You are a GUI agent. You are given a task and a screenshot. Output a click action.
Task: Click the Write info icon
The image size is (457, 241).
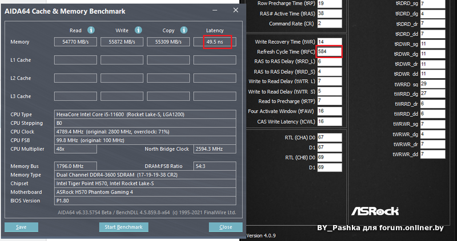point(138,30)
